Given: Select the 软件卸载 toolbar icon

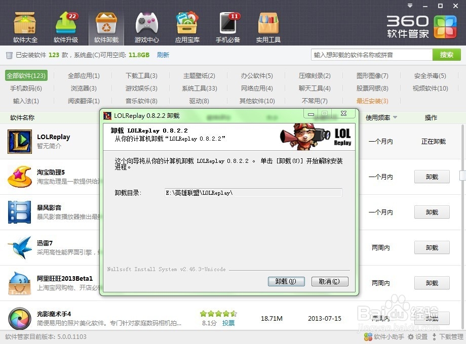Looking at the screenshot, I should pyautogui.click(x=106, y=27).
